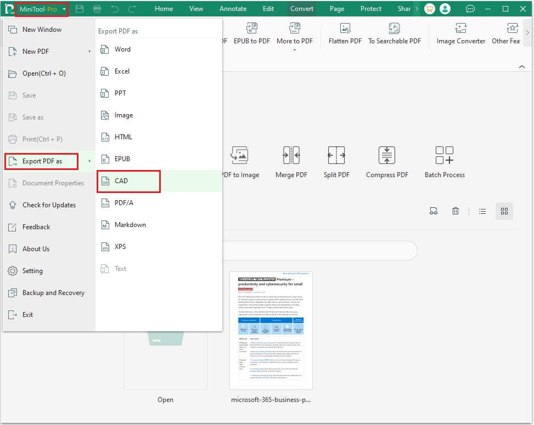This screenshot has height=425, width=534.
Task: Expand the Export PDF as submenu arrow
Action: 89,161
